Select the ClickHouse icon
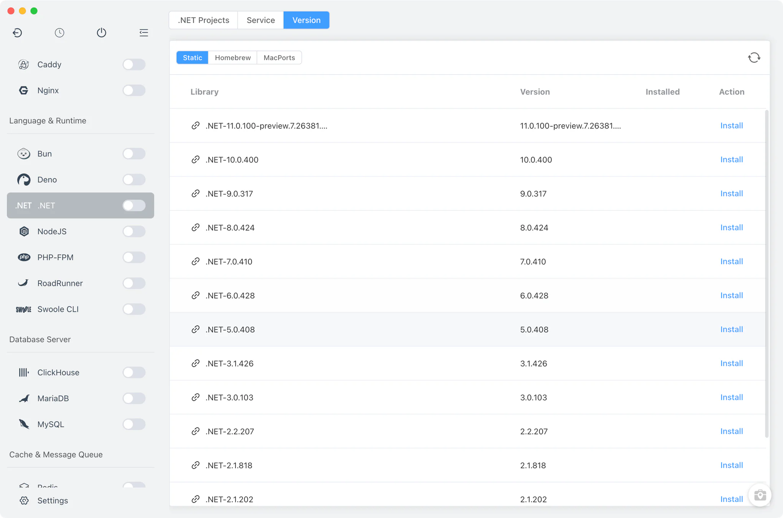 [24, 372]
